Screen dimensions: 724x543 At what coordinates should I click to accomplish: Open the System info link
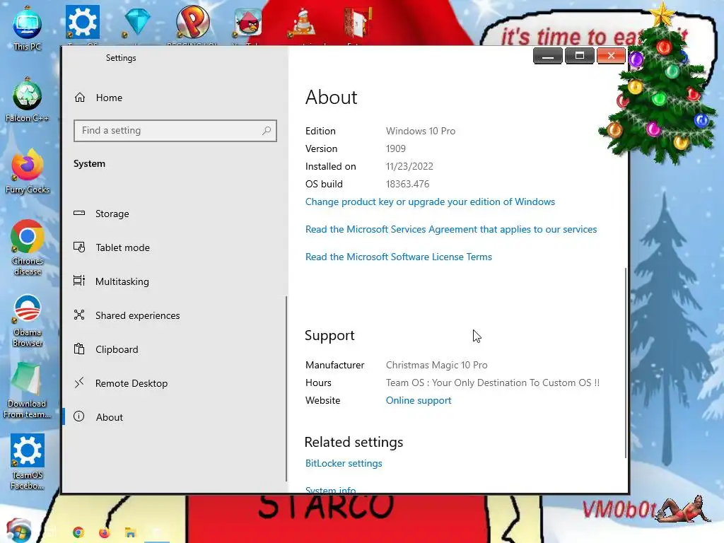click(x=331, y=489)
